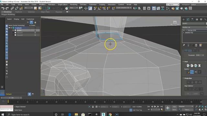Viewport: 207px width, 116px height.
Task: Switch to the Create command panel
Action: 184,19
